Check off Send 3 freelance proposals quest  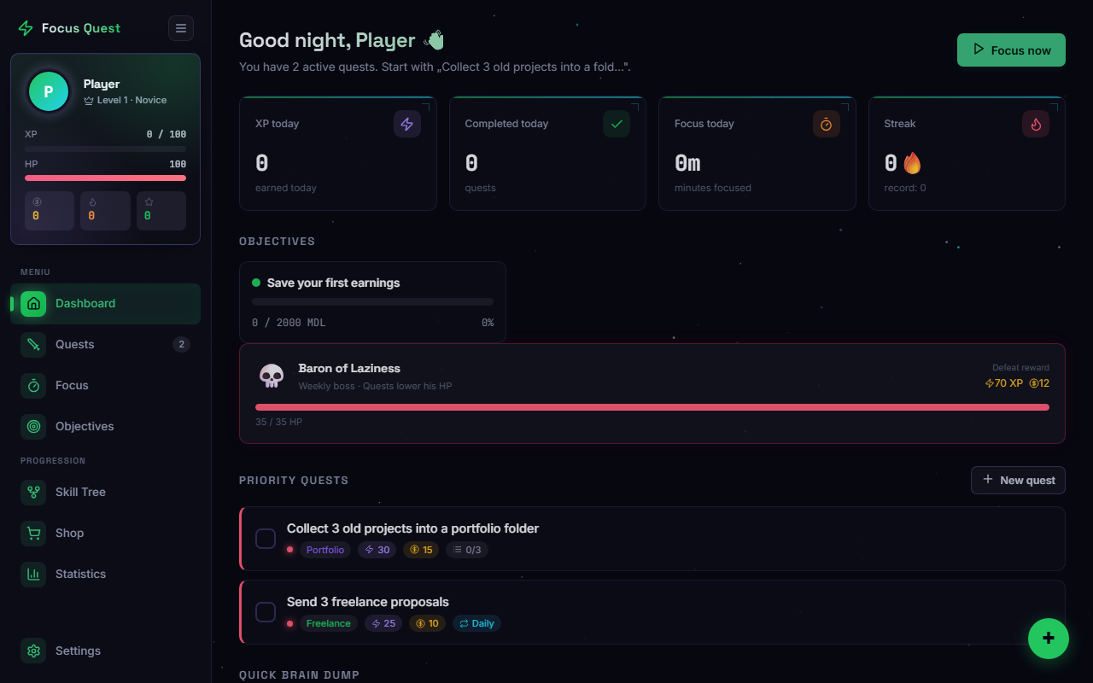(x=266, y=612)
